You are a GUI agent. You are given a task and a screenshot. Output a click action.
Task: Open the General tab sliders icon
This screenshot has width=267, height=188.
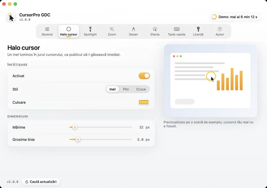47,29
